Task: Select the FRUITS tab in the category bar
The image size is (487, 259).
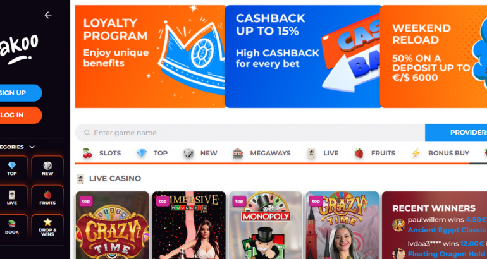Action: click(375, 153)
